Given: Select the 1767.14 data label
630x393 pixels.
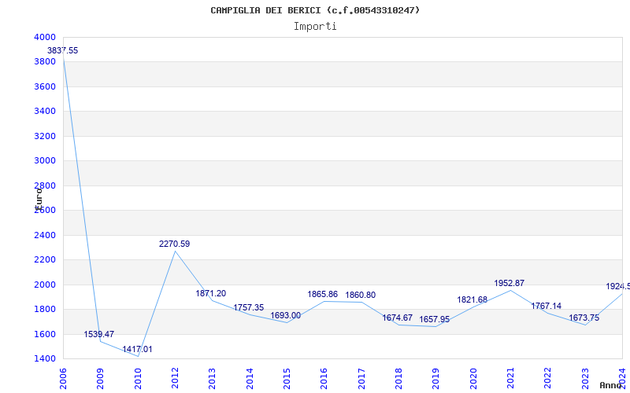Looking at the screenshot, I should [547, 306].
